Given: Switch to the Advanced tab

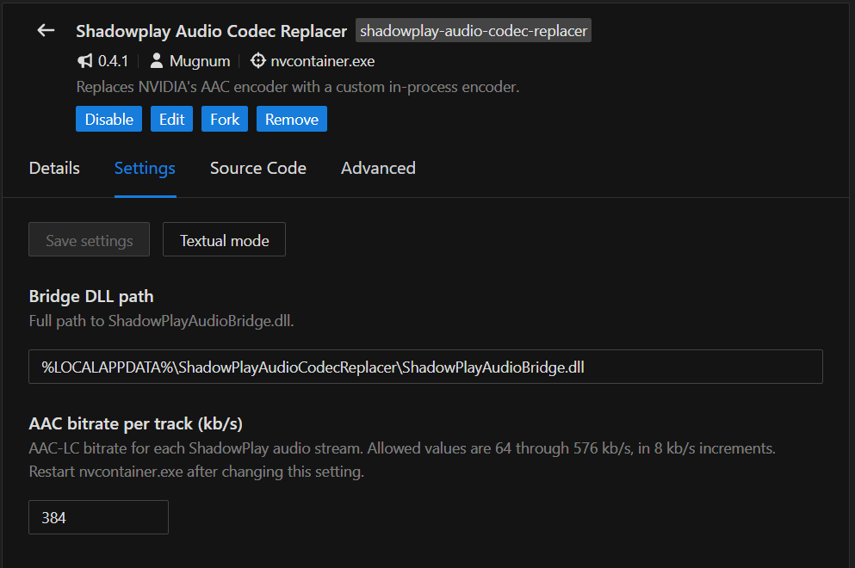Looking at the screenshot, I should tap(379, 168).
